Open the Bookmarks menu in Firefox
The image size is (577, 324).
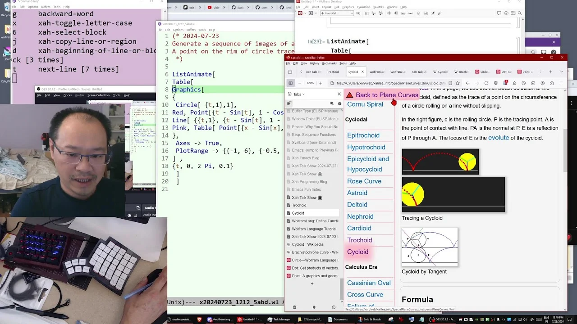click(x=329, y=63)
